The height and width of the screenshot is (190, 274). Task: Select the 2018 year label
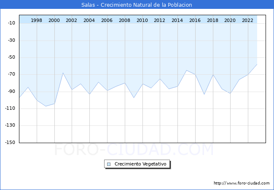pos(212,20)
